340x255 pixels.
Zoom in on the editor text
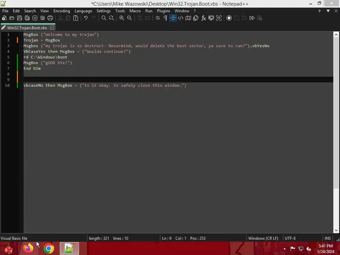tap(122, 18)
